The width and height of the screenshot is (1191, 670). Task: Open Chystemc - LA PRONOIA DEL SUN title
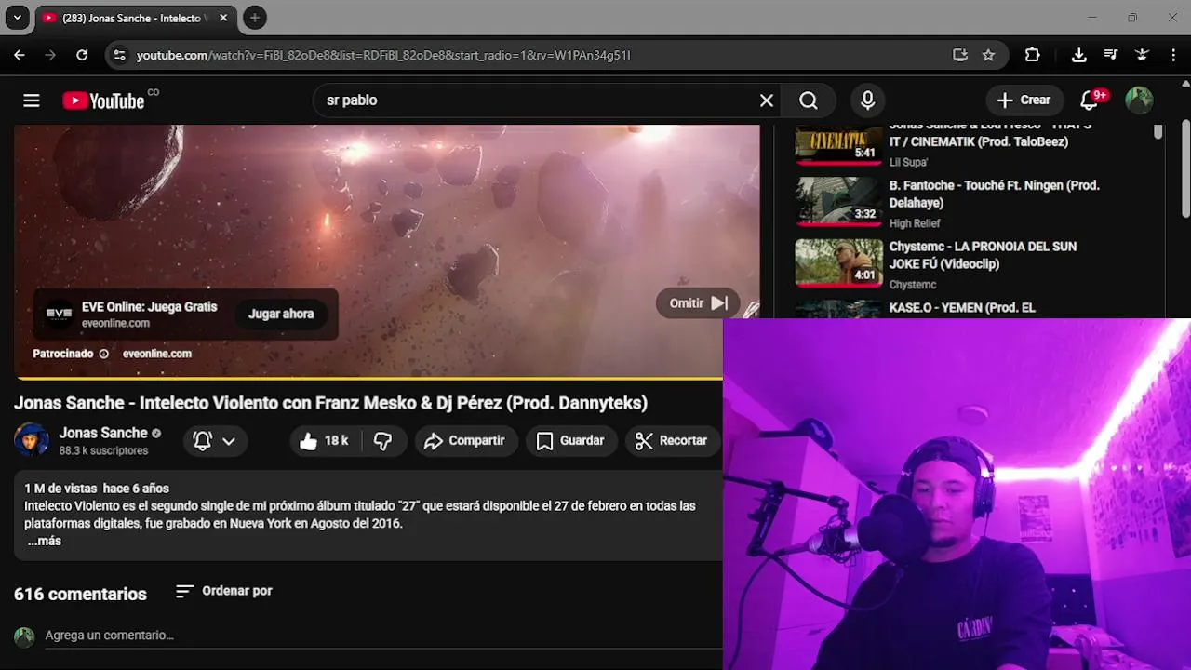(x=983, y=255)
